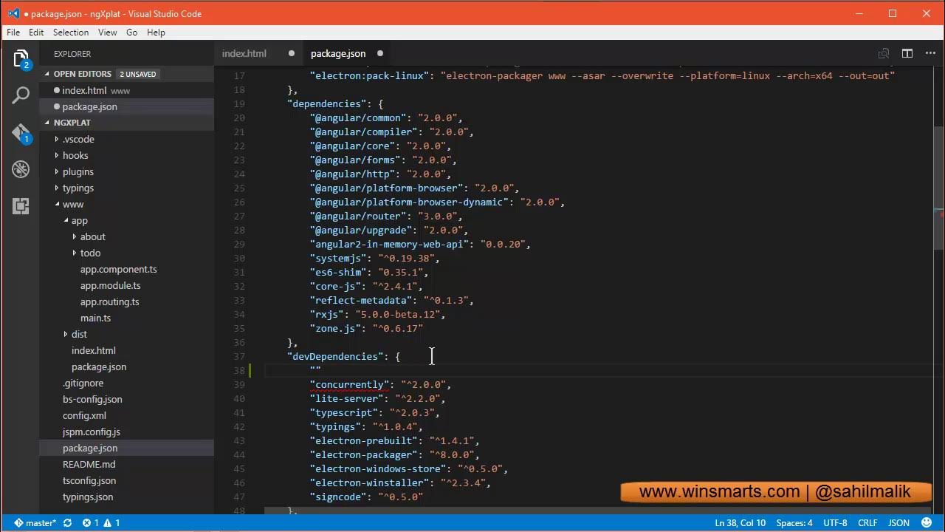Change language mode via JSON indicator
This screenshot has height=532, width=945.
[x=898, y=523]
